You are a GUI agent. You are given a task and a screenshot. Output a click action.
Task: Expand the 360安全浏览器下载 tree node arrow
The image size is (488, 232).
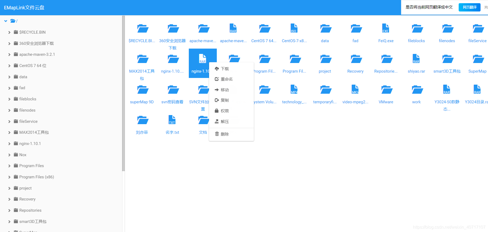9,44
